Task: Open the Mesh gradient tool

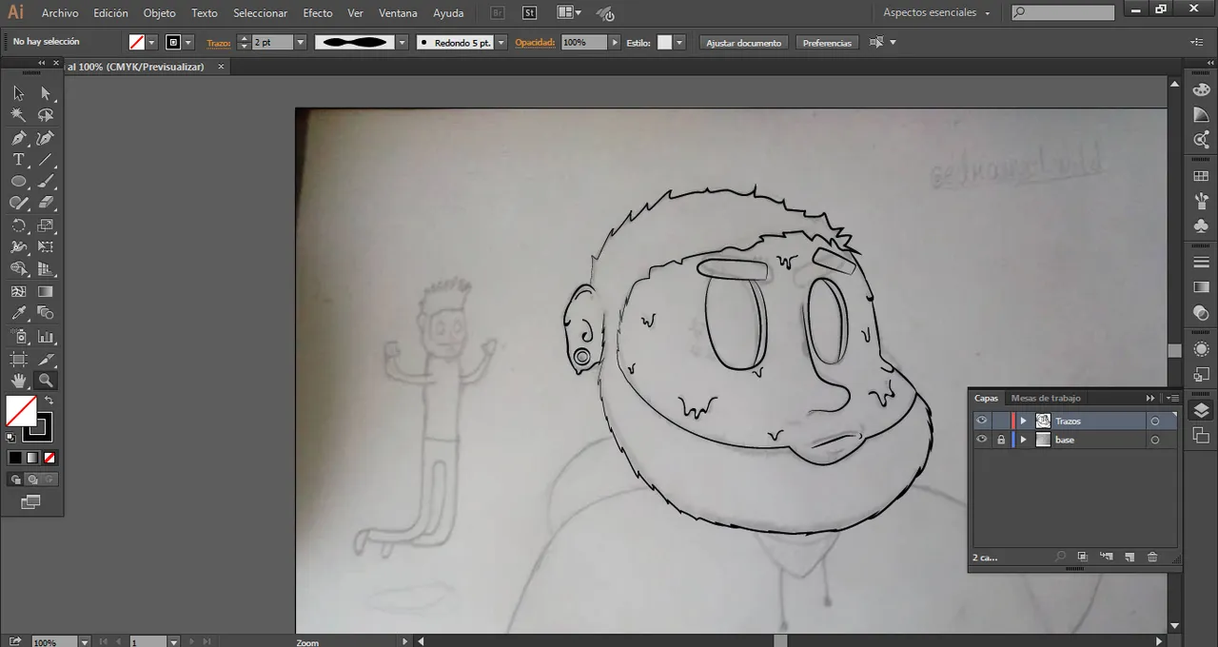Action: pos(19,291)
